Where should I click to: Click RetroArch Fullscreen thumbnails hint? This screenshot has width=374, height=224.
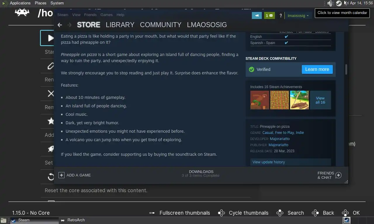tap(179, 213)
